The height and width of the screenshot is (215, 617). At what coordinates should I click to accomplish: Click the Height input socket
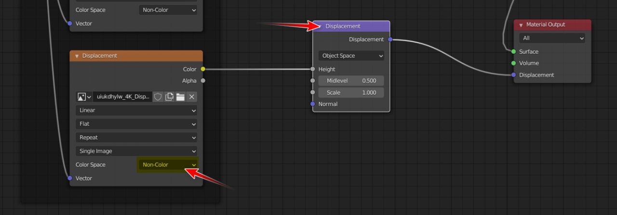313,69
